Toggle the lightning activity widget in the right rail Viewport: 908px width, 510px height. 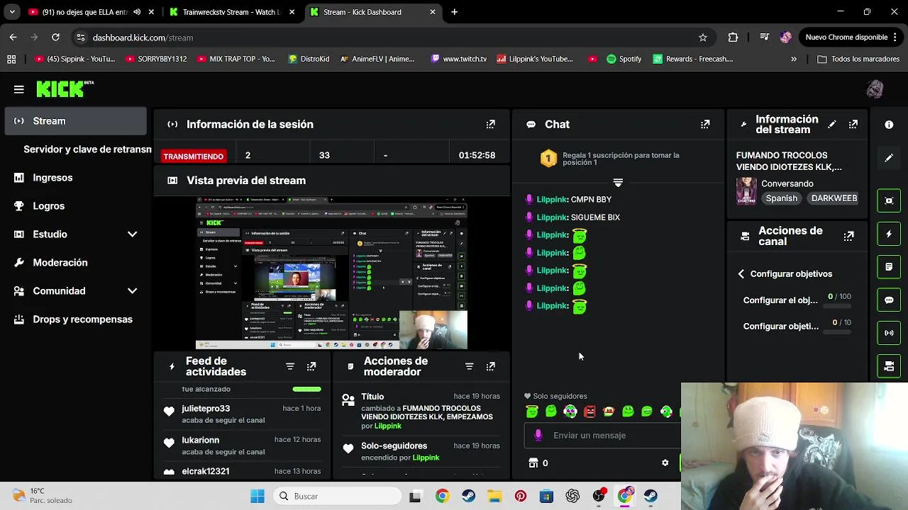(889, 234)
